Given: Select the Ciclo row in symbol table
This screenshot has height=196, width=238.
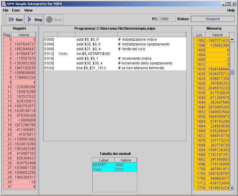Looking at the screenshot, I should [115, 170].
